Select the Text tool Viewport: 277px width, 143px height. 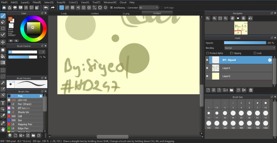(x=3, y=103)
